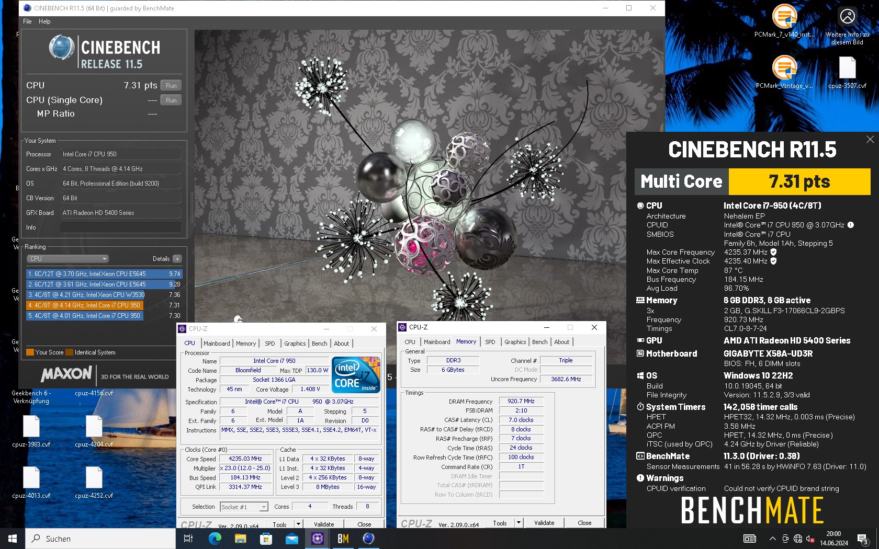Show hidden tray icons chevron
The image size is (879, 549).
(x=772, y=539)
